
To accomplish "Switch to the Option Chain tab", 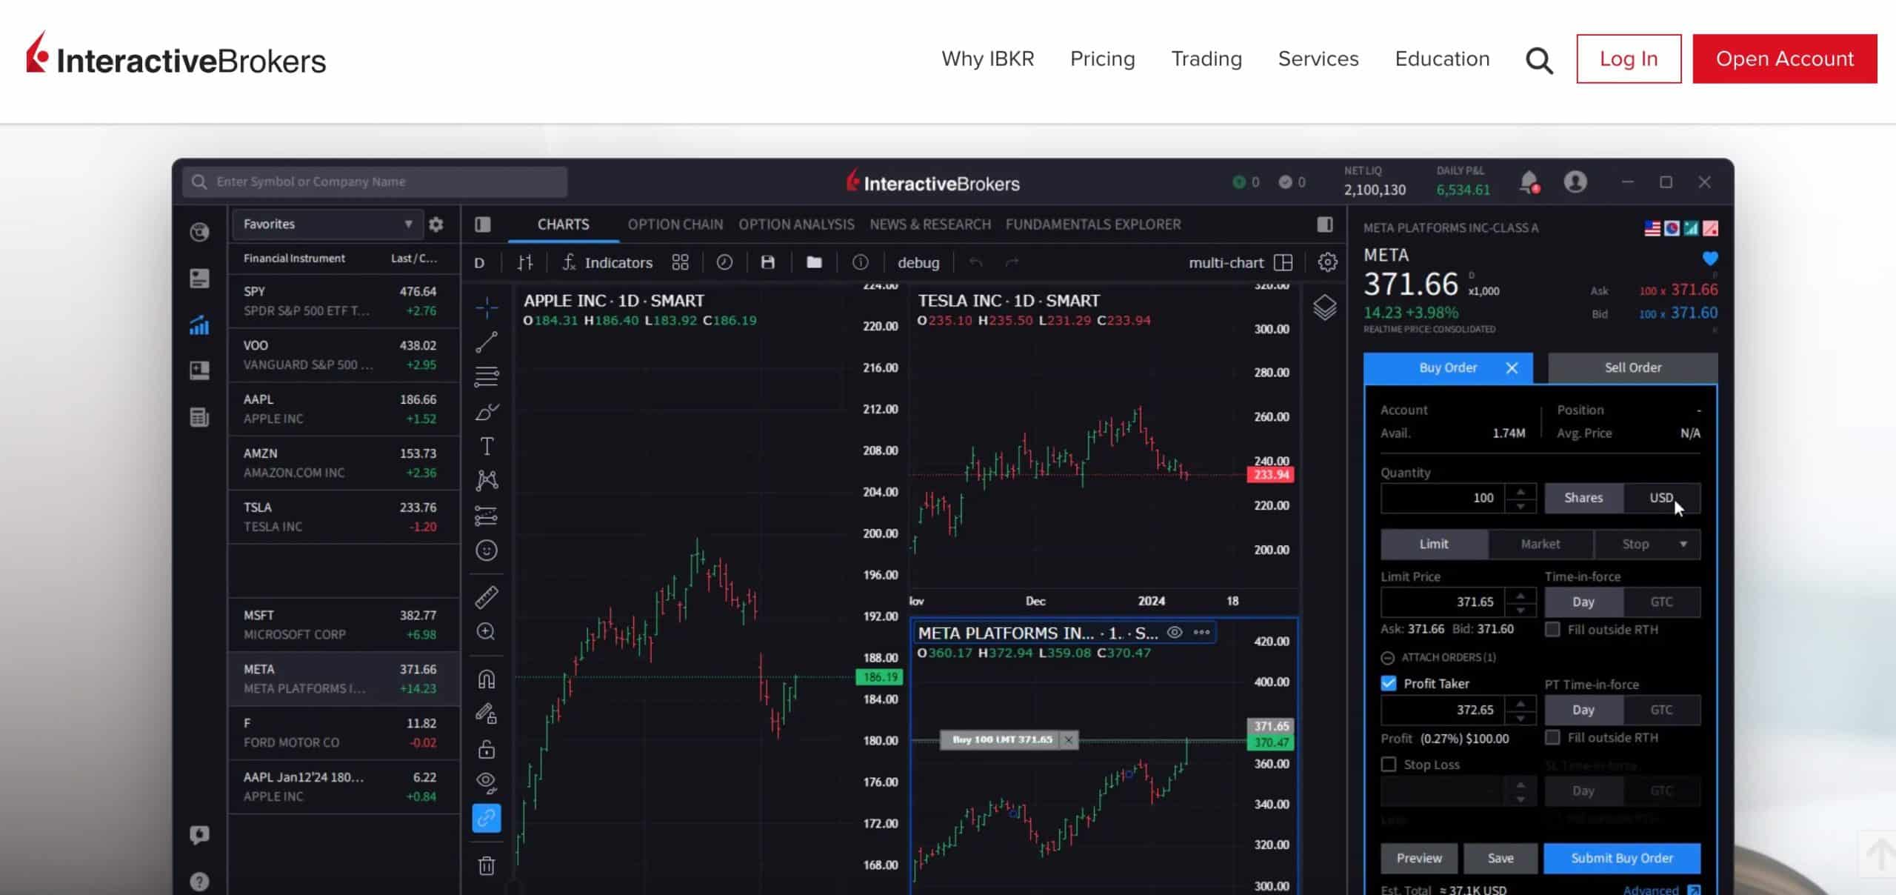I will (x=675, y=224).
